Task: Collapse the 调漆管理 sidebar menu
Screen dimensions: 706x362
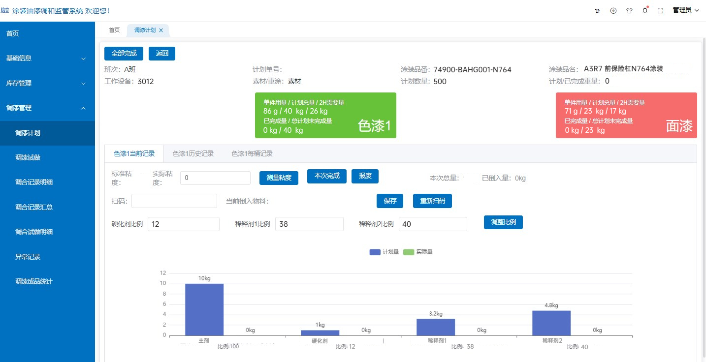Action: [47, 108]
